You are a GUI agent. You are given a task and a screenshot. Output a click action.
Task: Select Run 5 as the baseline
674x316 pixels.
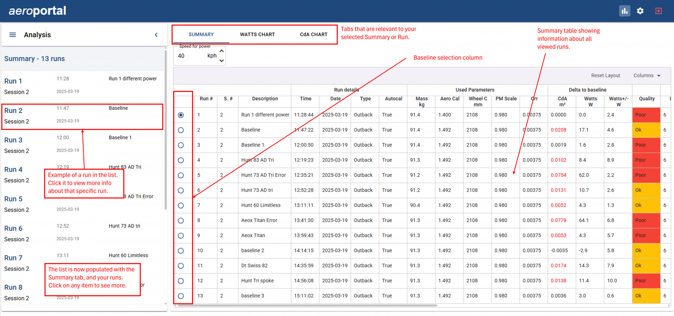[180, 175]
